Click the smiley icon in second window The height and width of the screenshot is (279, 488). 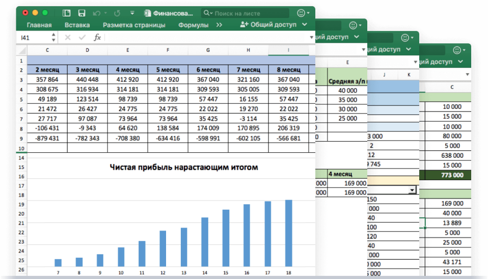point(353,25)
